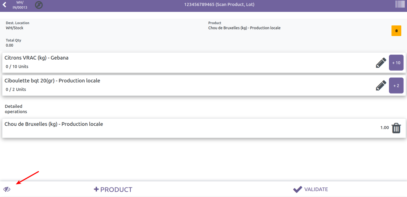
Task: Remove the Chou de Bruxelles detailed operation
Action: [x=396, y=128]
